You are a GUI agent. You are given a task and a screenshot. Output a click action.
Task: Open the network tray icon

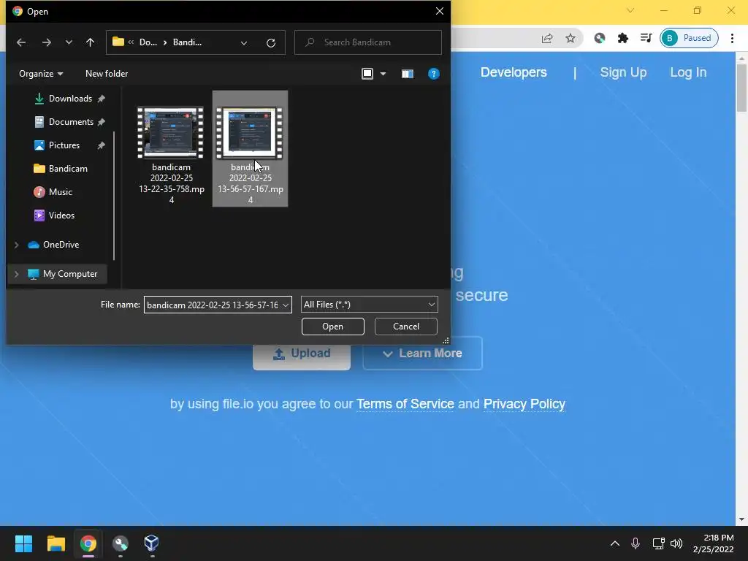point(659,543)
